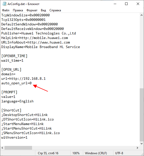
Task: Click the horizontal scrollbar left arrow
Action: coord(2,148)
